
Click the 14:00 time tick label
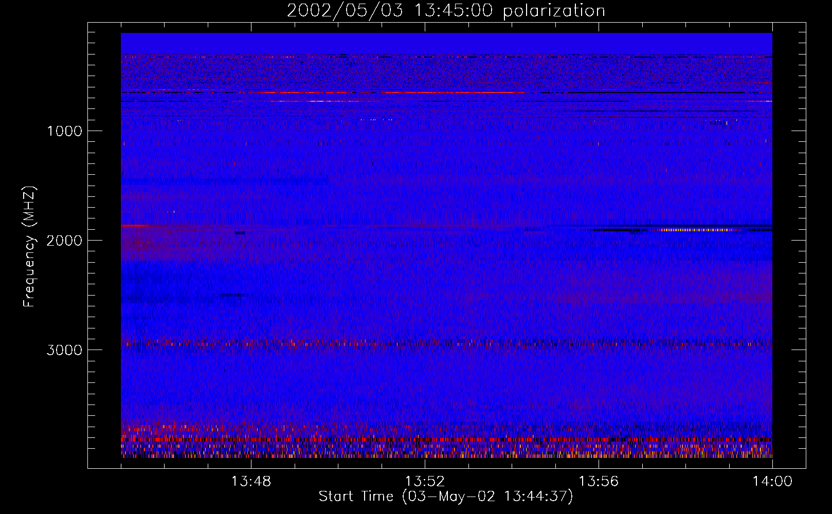tap(772, 482)
